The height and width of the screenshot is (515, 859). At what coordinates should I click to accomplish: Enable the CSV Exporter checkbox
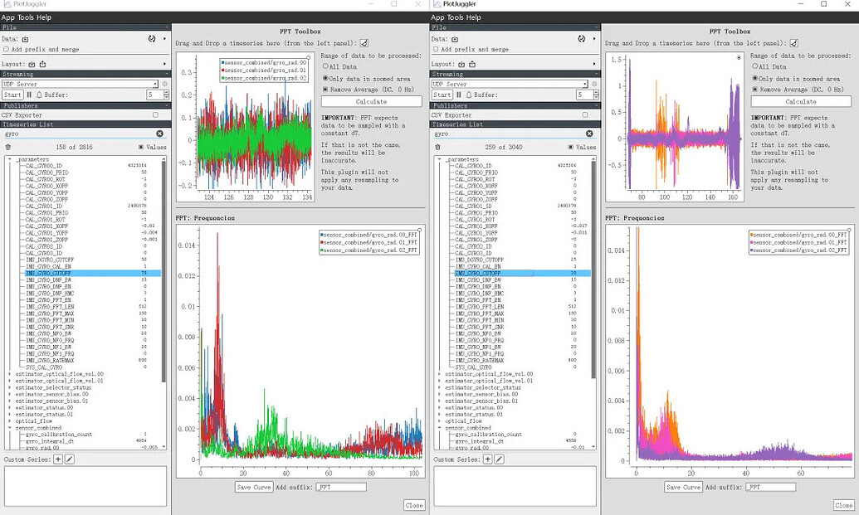click(156, 115)
